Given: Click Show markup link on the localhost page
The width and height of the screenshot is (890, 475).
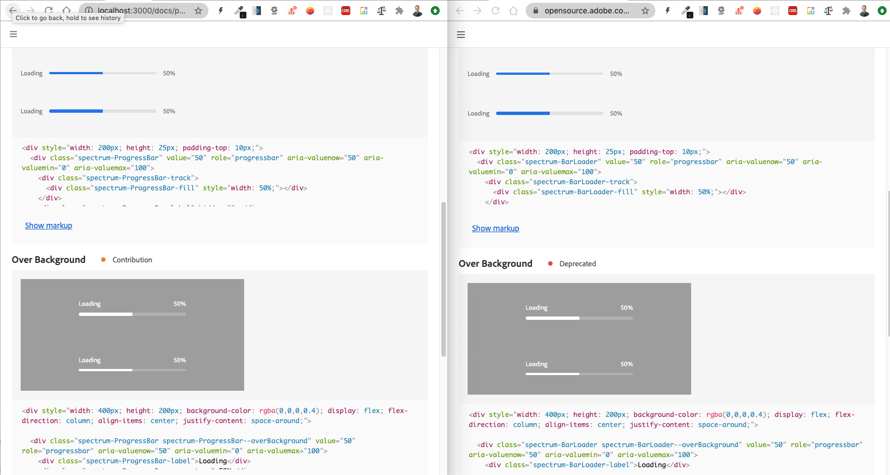Looking at the screenshot, I should (49, 225).
